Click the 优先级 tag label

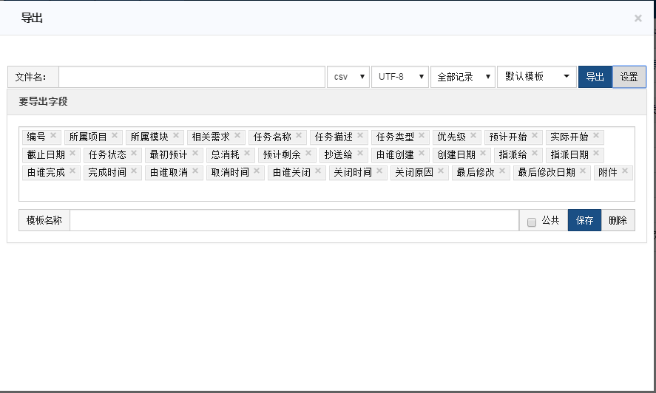451,137
